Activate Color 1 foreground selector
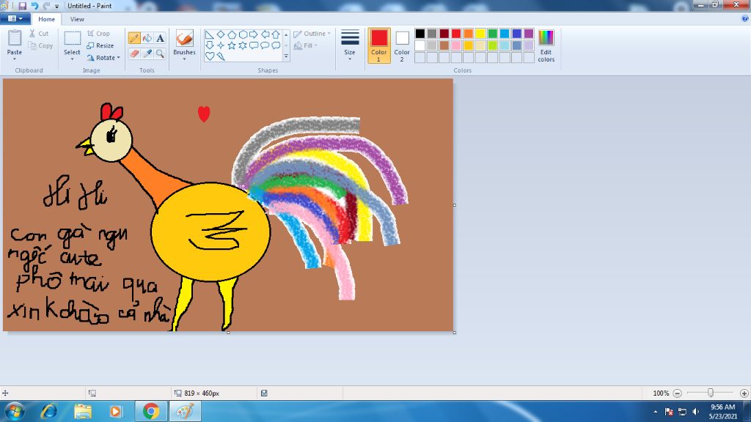Screen dimensions: 751x422 pos(379,45)
